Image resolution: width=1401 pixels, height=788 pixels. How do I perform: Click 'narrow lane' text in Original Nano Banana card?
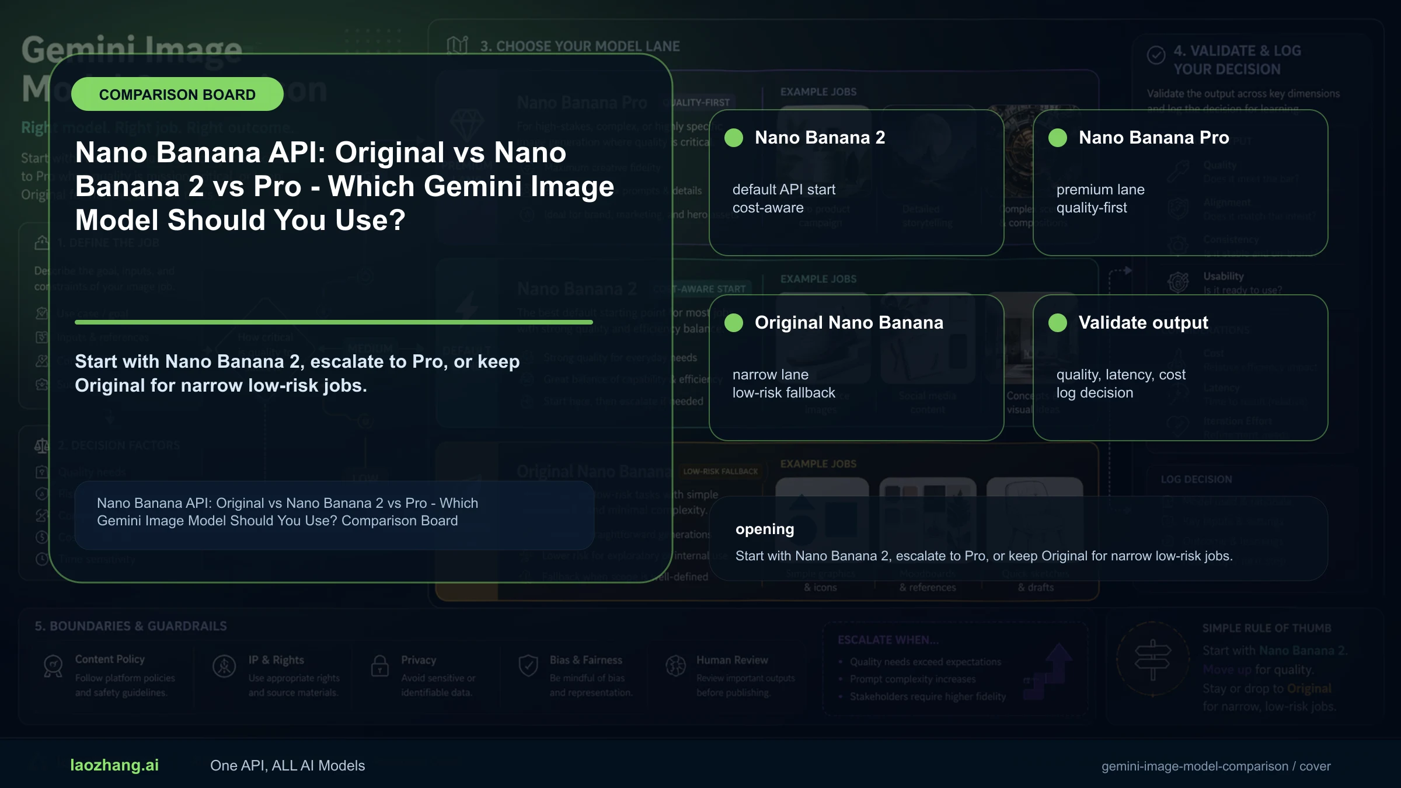coord(771,375)
